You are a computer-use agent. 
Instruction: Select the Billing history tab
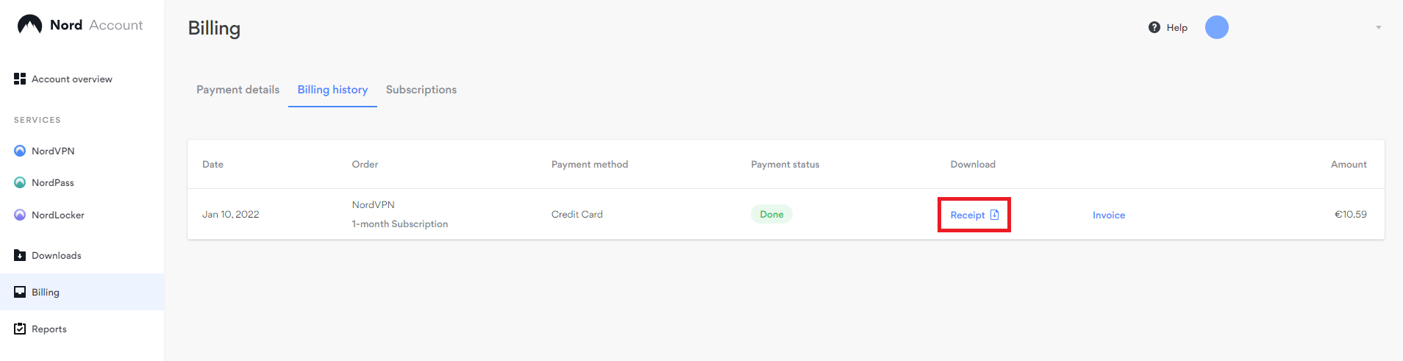point(332,90)
